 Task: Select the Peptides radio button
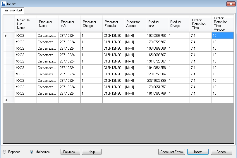tap(4, 152)
